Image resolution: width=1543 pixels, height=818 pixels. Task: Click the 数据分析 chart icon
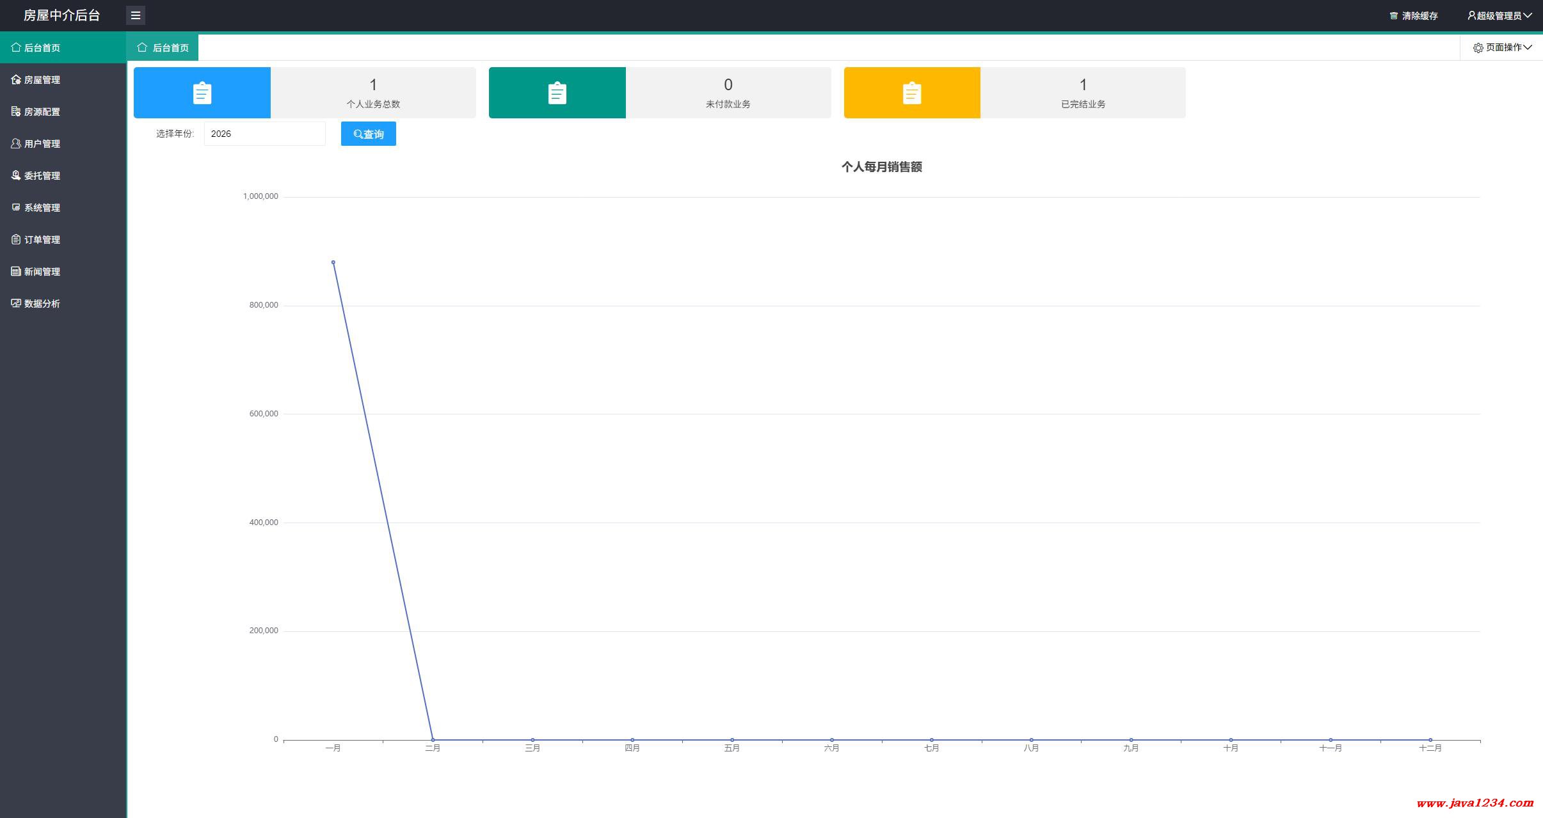[x=16, y=303]
